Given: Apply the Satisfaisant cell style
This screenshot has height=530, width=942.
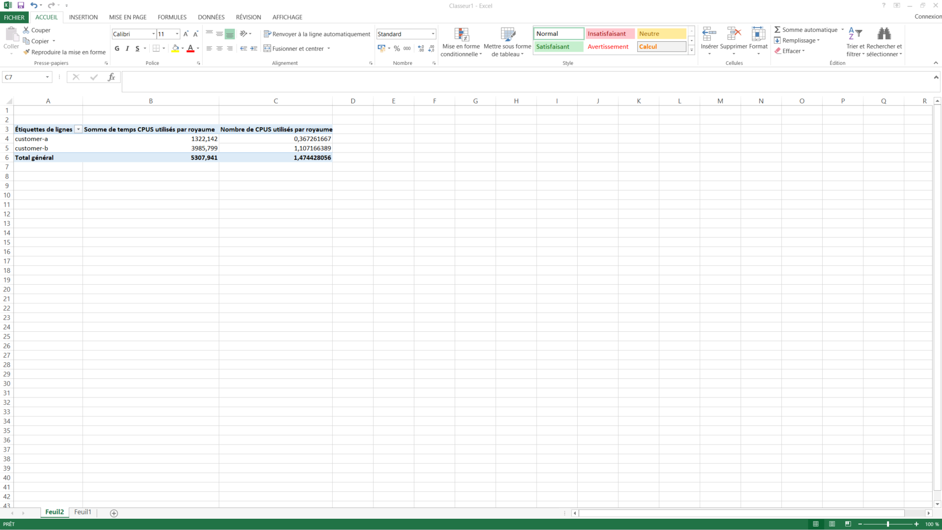Looking at the screenshot, I should click(558, 47).
